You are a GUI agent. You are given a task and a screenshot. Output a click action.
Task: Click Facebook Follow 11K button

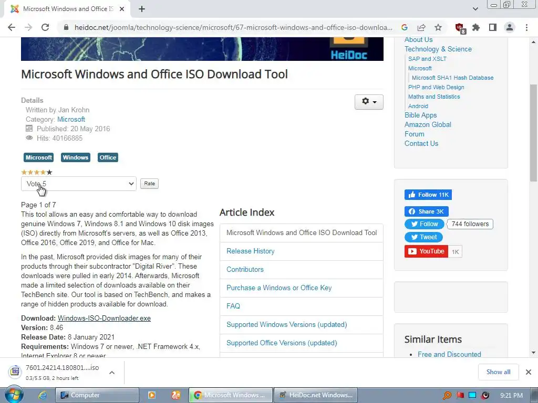[x=428, y=195]
